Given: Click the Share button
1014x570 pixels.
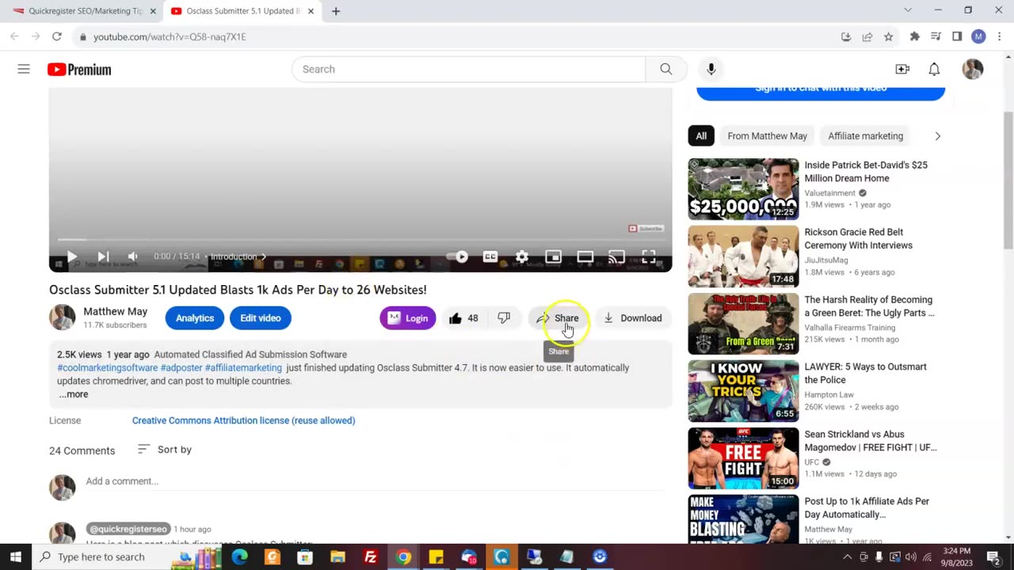Looking at the screenshot, I should (x=558, y=318).
